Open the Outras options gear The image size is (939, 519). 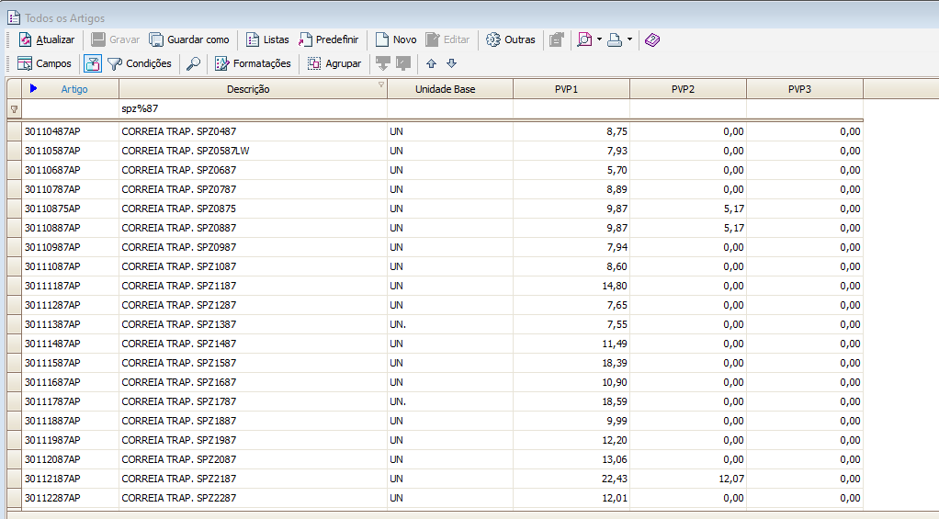pos(510,39)
